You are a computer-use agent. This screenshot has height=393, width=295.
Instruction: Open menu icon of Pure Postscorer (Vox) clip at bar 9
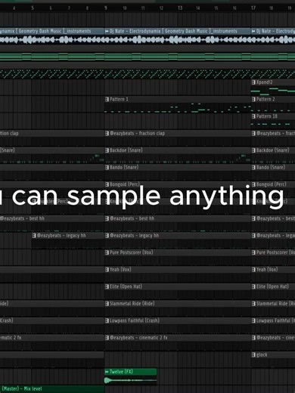click(x=107, y=252)
